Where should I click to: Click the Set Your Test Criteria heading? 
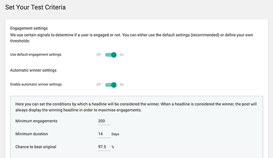coord(35,7)
